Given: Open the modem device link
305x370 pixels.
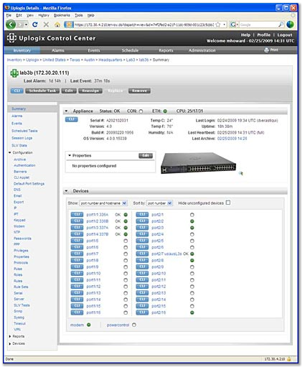Looking at the screenshot, I should pyautogui.click(x=77, y=325).
